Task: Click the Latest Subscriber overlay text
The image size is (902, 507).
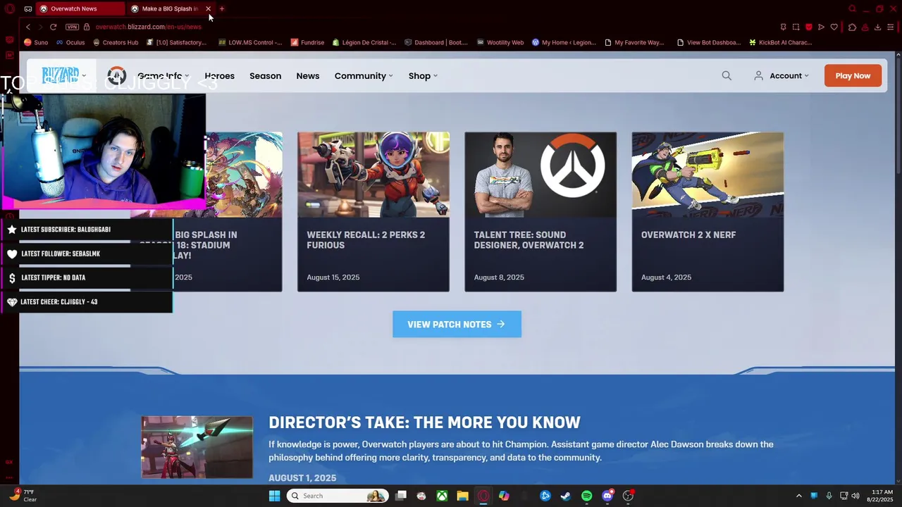Action: (x=66, y=230)
